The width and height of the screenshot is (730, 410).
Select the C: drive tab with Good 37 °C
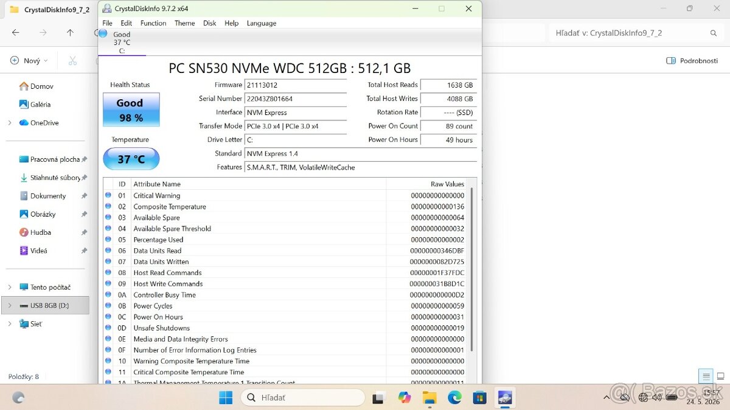(122, 42)
